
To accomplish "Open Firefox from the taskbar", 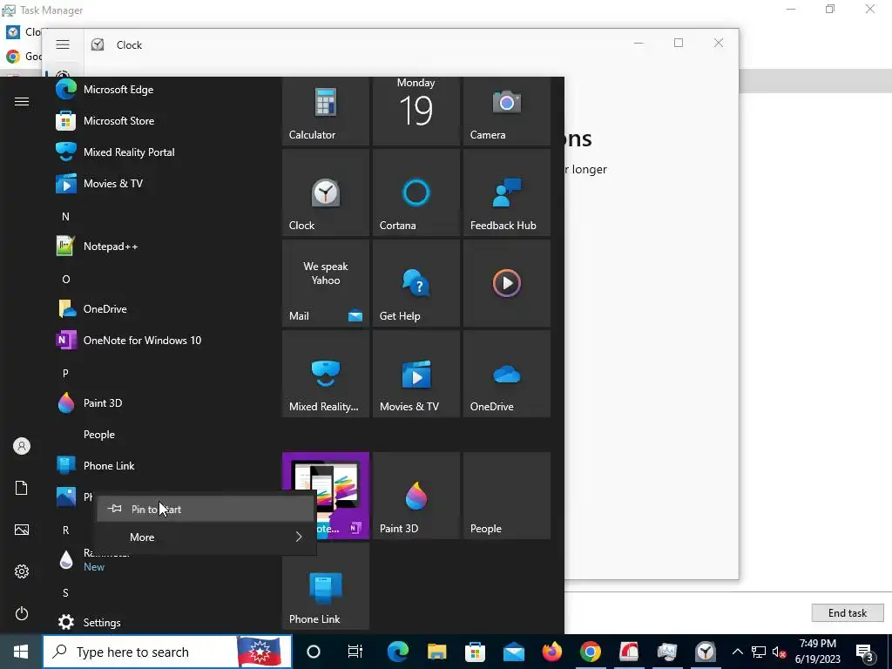I will coord(551,652).
